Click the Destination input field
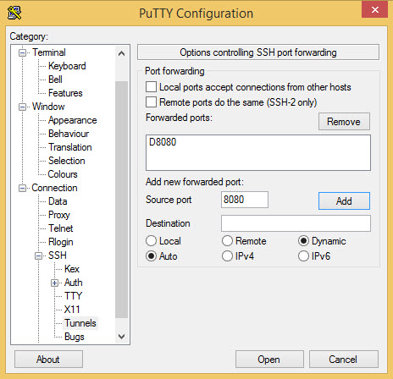This screenshot has width=393, height=379. coord(296,223)
